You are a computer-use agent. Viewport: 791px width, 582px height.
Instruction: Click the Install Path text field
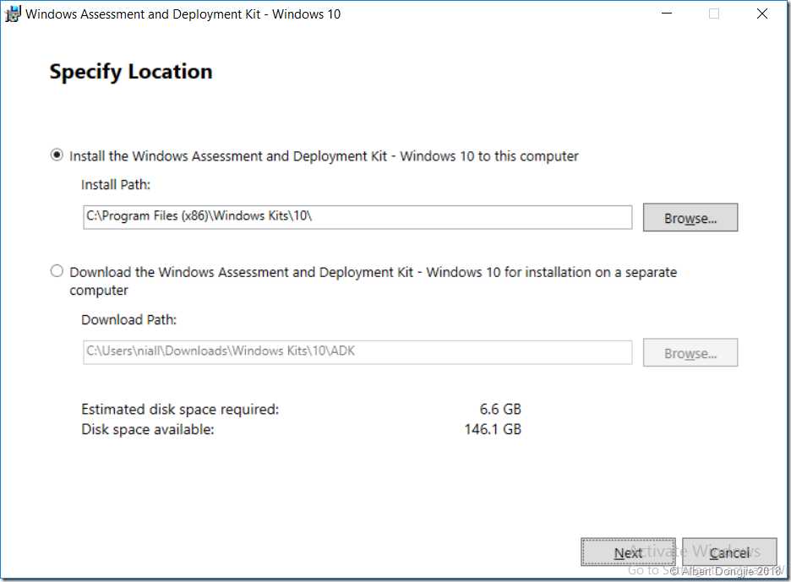click(357, 217)
